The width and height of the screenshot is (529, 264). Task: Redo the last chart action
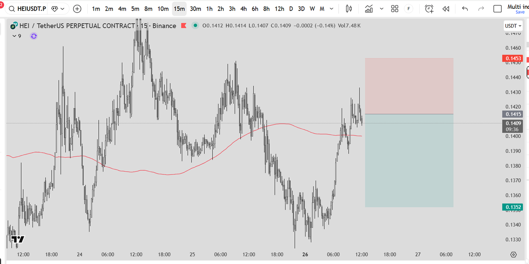pos(481,9)
